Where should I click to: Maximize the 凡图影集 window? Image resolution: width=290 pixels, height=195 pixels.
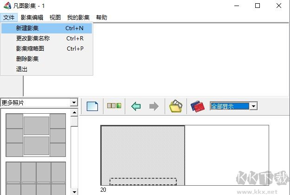tap(258, 6)
